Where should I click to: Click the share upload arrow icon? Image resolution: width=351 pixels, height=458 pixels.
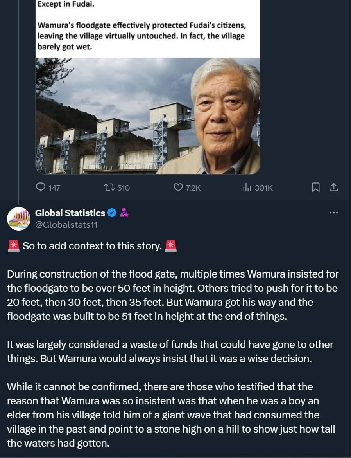[333, 188]
